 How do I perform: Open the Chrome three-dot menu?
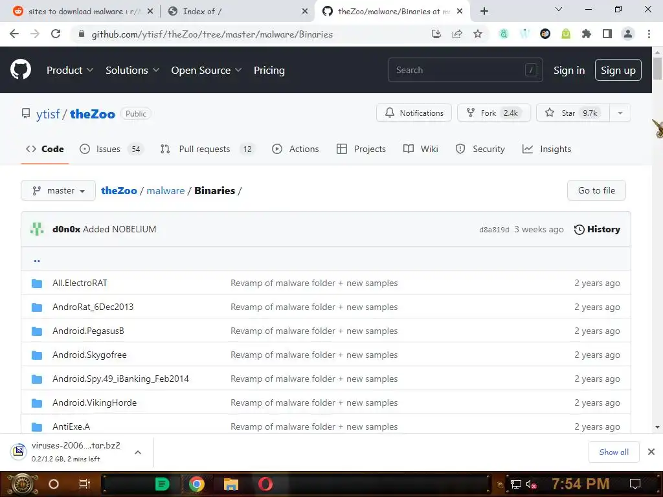[649, 34]
